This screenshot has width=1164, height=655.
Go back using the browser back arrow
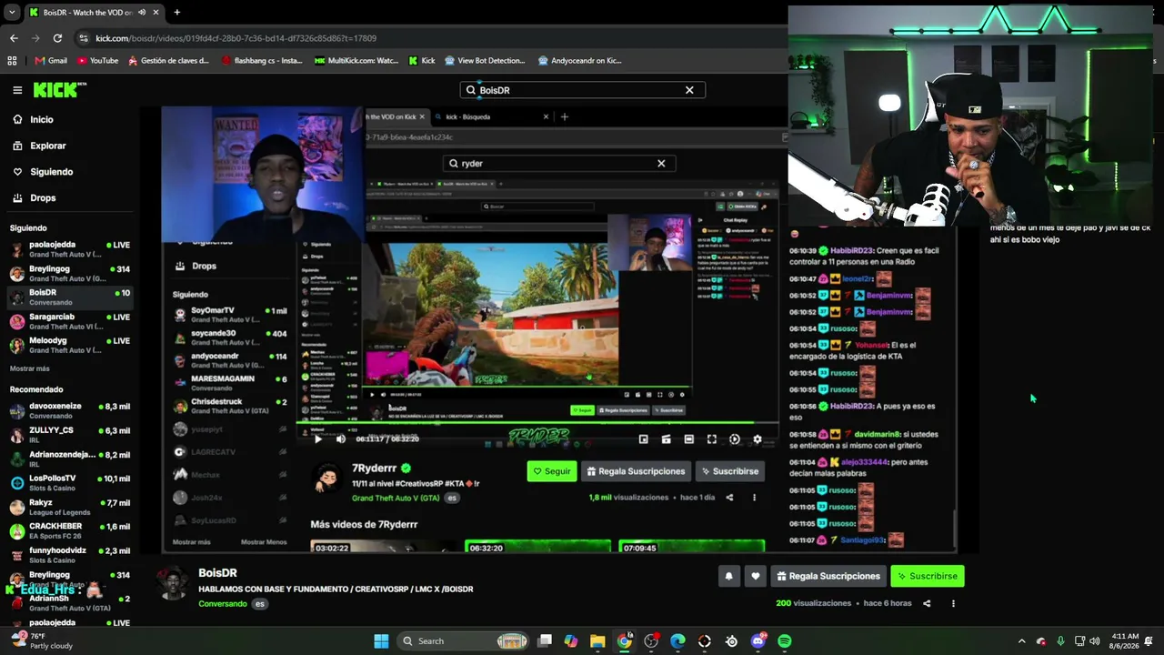(x=14, y=38)
